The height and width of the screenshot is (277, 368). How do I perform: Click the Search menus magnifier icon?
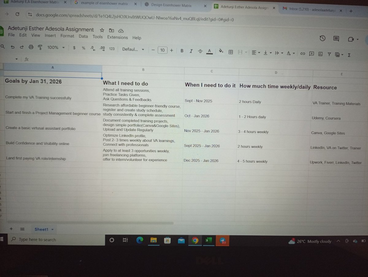click(x=3, y=47)
